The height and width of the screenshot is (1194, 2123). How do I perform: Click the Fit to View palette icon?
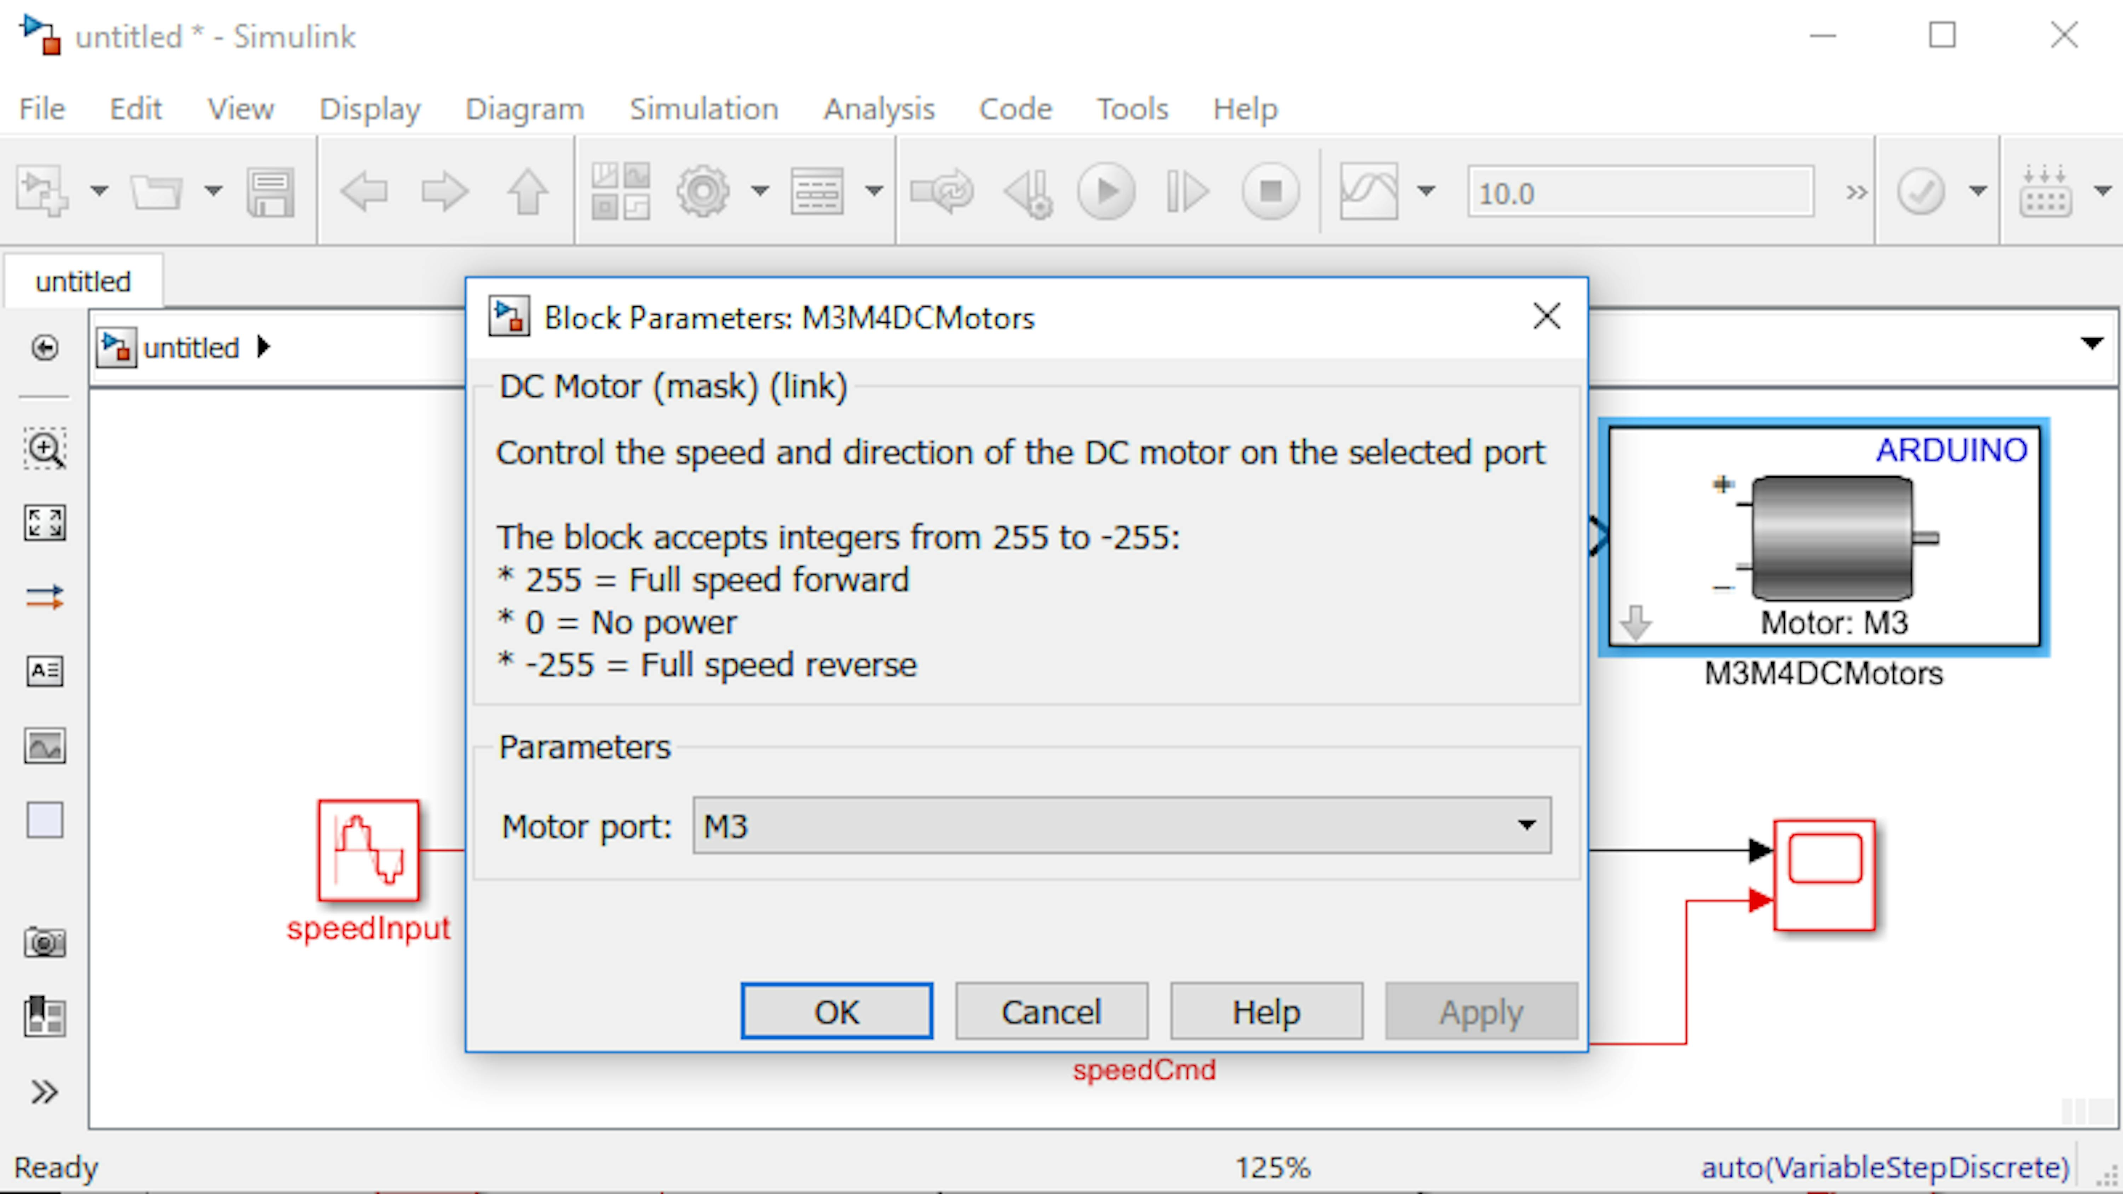coord(45,523)
